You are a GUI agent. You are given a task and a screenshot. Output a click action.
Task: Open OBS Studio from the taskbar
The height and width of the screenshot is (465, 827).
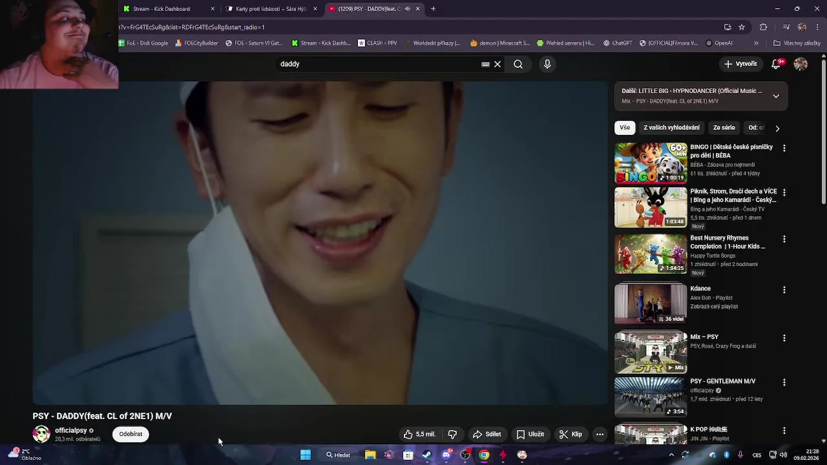465,455
